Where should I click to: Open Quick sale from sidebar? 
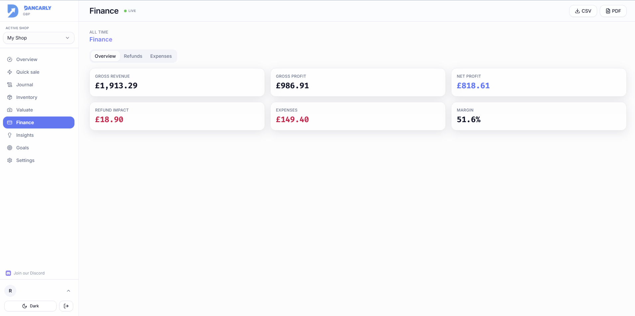coord(39,72)
